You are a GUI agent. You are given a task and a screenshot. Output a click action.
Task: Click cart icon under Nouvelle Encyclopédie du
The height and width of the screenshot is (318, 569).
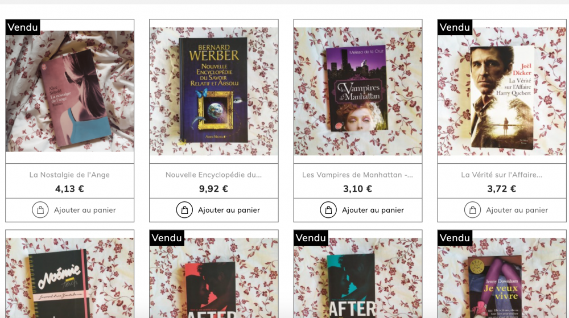[x=184, y=210]
